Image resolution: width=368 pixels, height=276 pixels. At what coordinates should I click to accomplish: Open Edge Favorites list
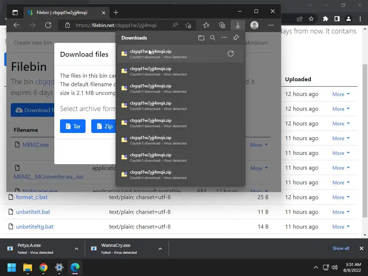pyautogui.click(x=206, y=25)
